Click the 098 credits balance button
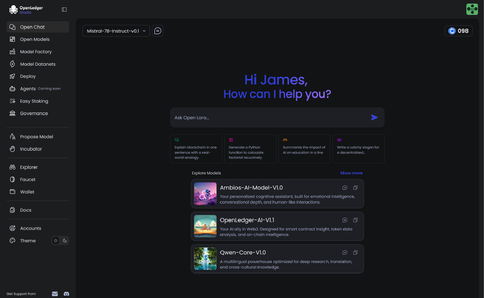Image resolution: width=484 pixels, height=298 pixels. (x=458, y=31)
